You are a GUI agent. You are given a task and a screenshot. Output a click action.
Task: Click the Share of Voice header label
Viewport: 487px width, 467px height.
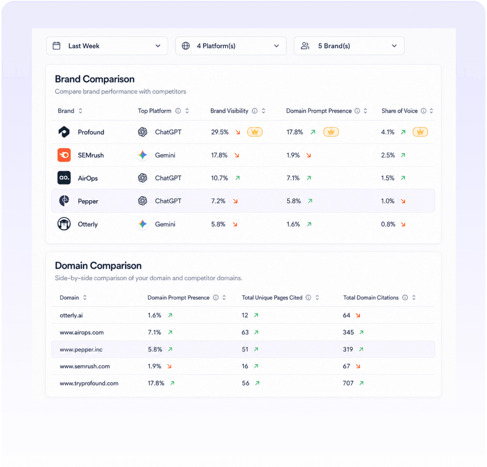[399, 111]
